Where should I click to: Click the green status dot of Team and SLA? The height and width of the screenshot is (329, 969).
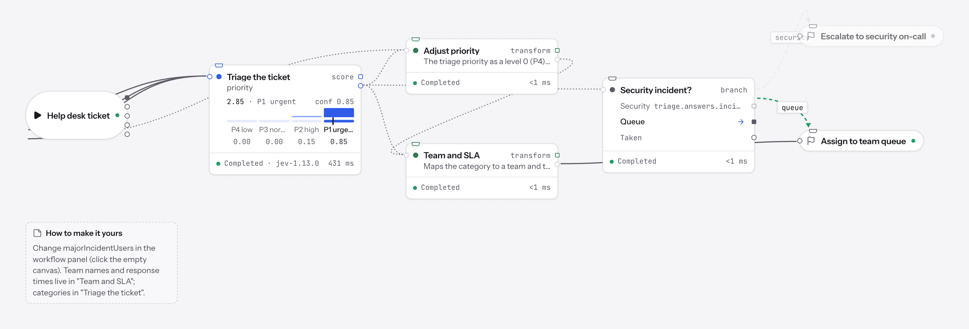click(x=416, y=155)
